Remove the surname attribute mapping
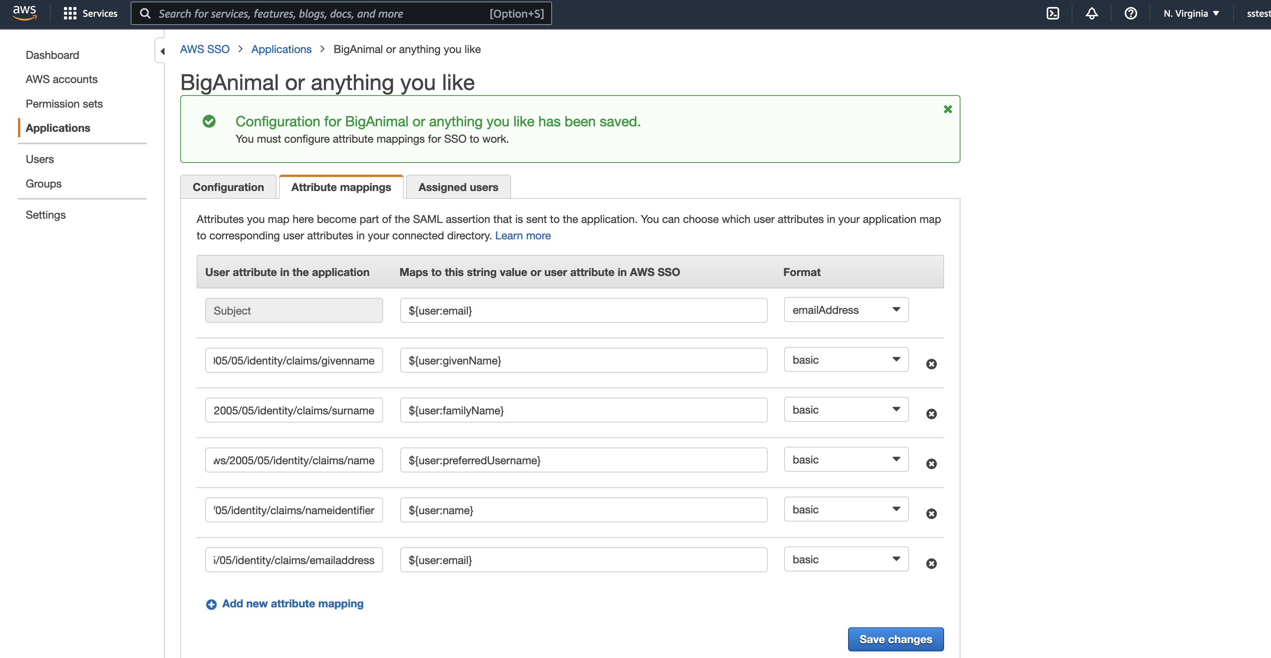 coord(931,414)
